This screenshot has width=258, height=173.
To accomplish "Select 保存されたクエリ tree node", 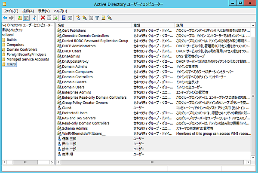I will point(12,30).
